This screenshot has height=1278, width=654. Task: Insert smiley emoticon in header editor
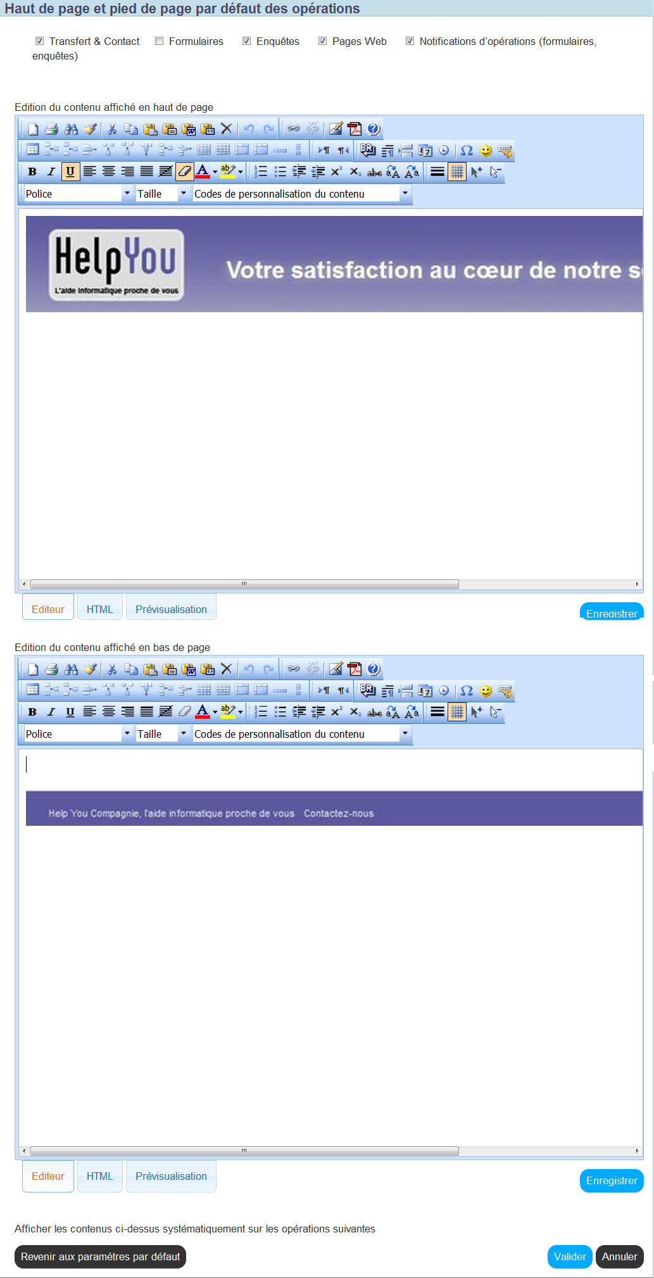(486, 151)
